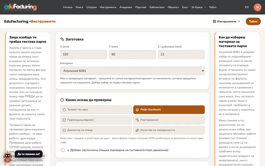Image resolution: width=265 pixels, height=166 pixels.
Task: Go to Начало in navigation
Action: 68,7
